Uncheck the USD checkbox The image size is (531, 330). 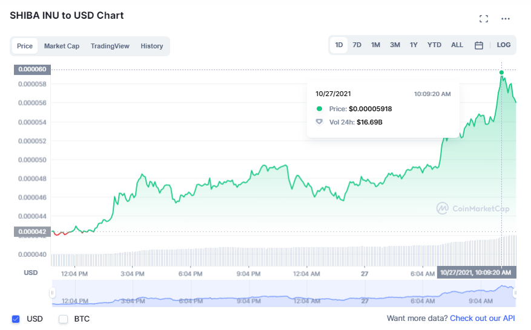click(x=16, y=319)
